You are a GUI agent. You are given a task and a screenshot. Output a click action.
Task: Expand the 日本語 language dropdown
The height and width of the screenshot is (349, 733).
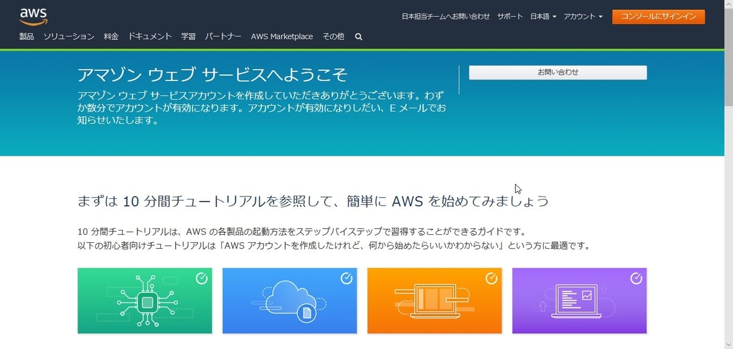pos(543,16)
